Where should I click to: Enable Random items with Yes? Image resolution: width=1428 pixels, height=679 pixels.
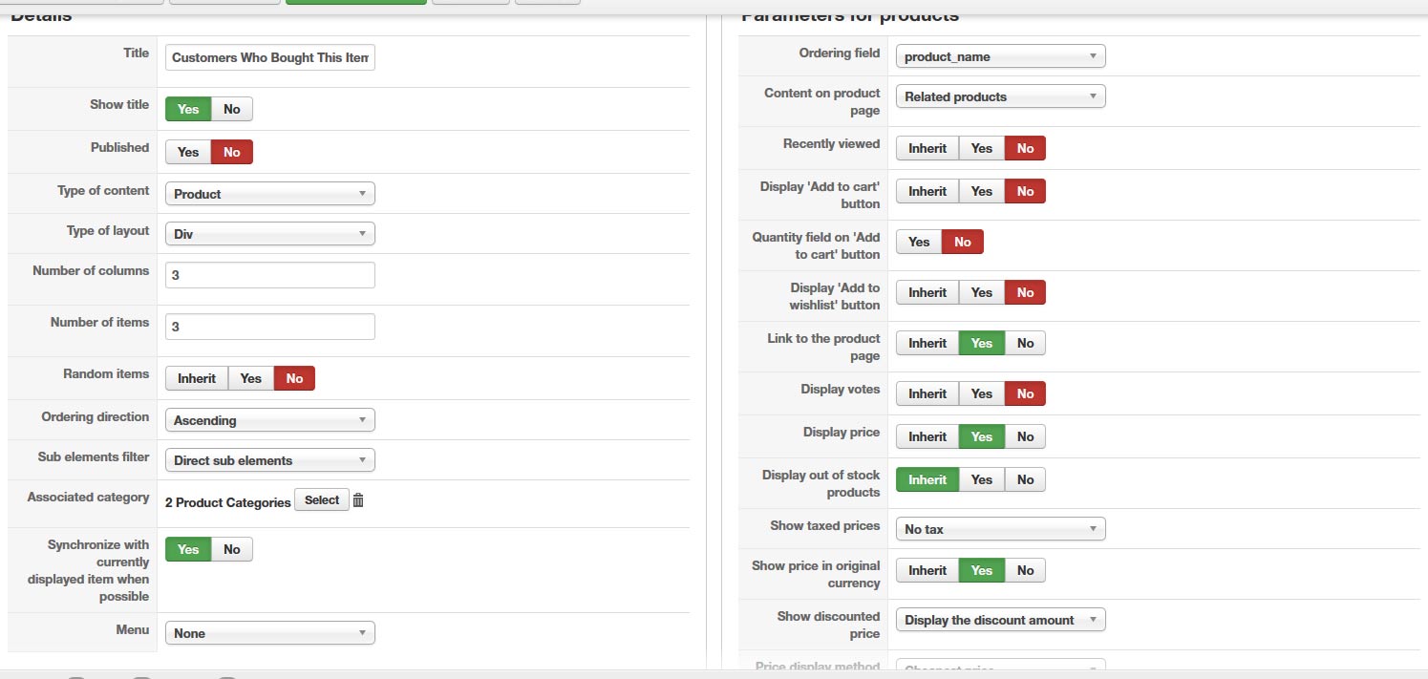tap(251, 378)
